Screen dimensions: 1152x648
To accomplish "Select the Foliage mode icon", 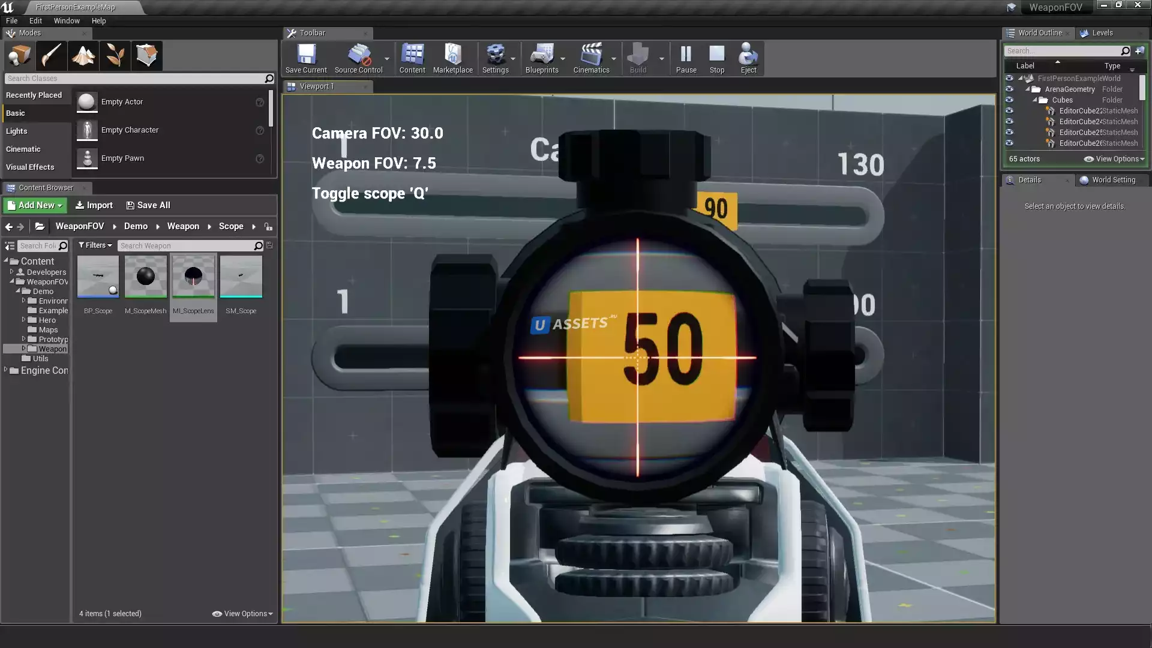I will point(115,56).
